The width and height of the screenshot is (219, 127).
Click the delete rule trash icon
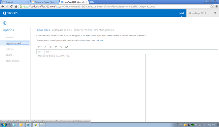(x=51, y=47)
